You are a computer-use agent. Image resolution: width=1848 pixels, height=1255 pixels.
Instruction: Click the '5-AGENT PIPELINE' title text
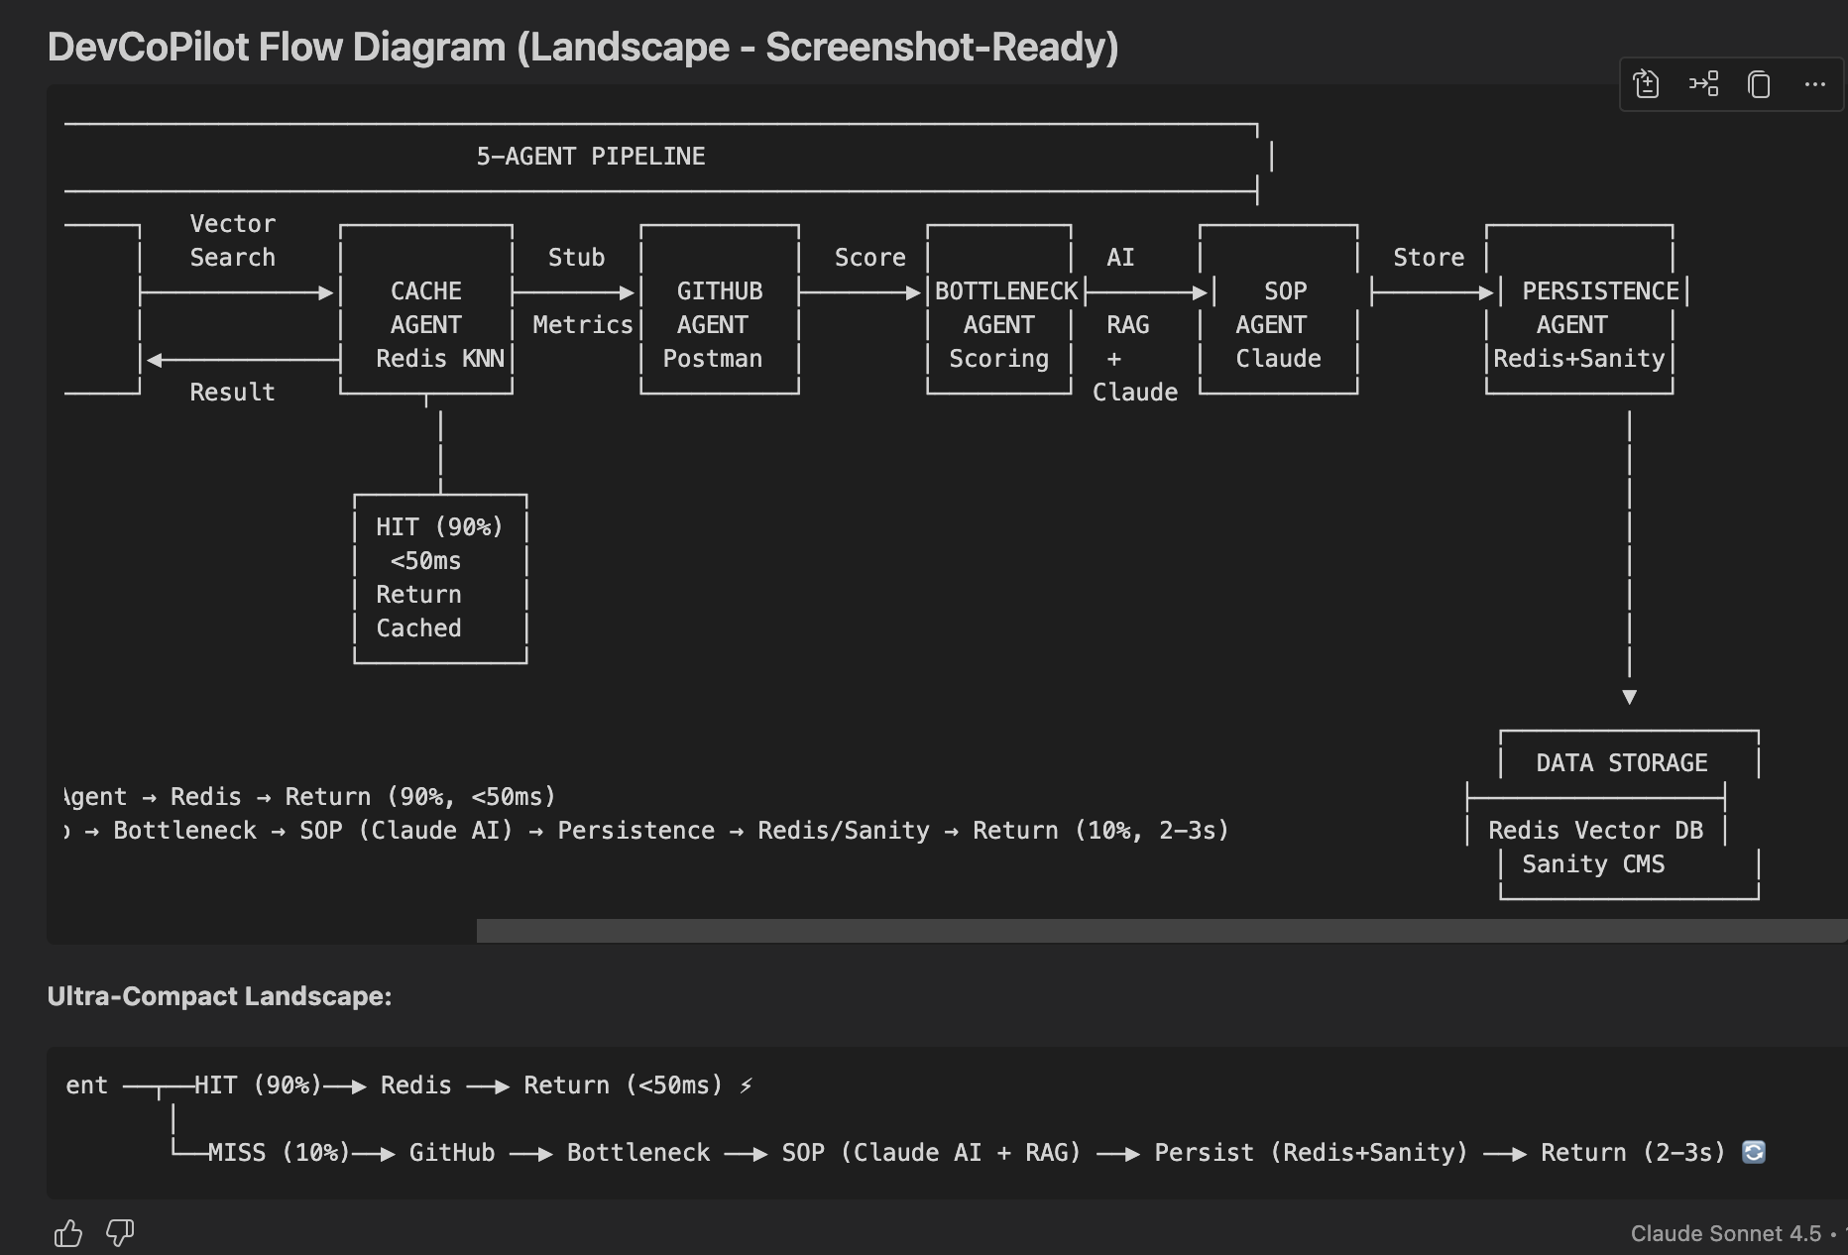(591, 157)
